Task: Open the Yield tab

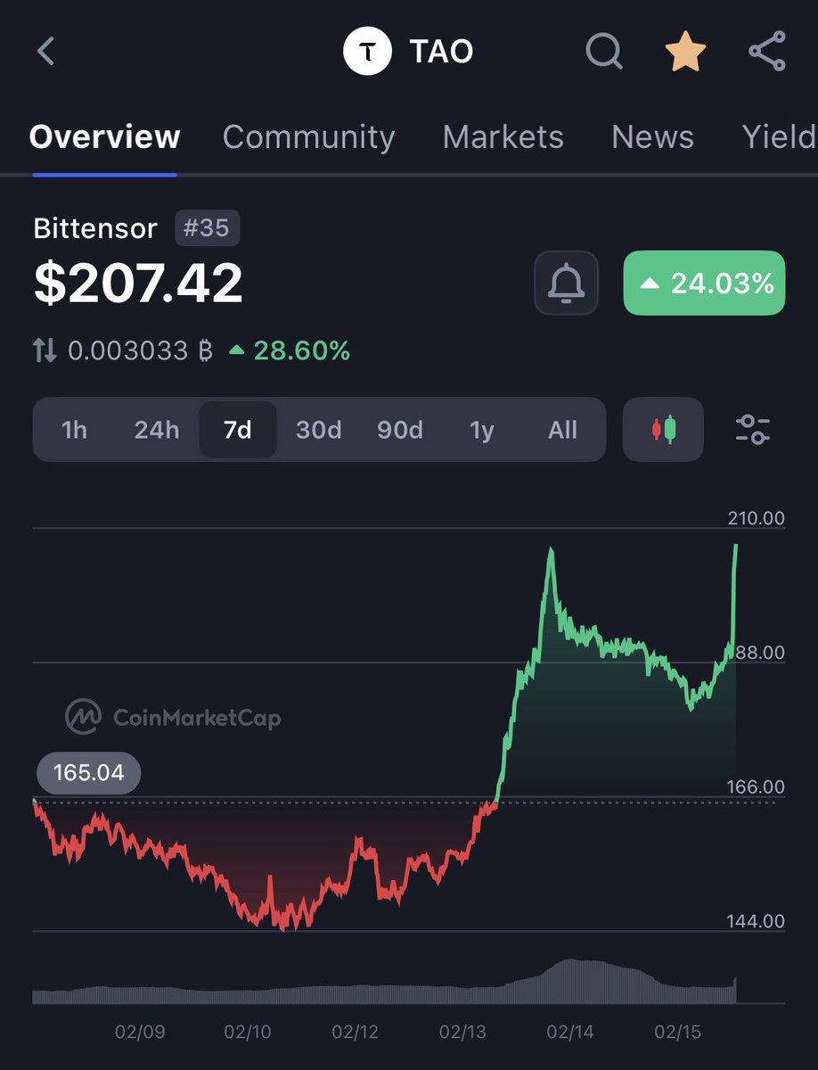Action: point(779,136)
